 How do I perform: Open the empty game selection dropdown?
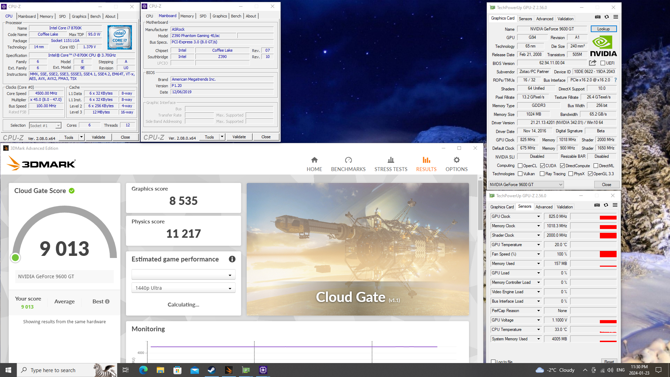point(183,275)
